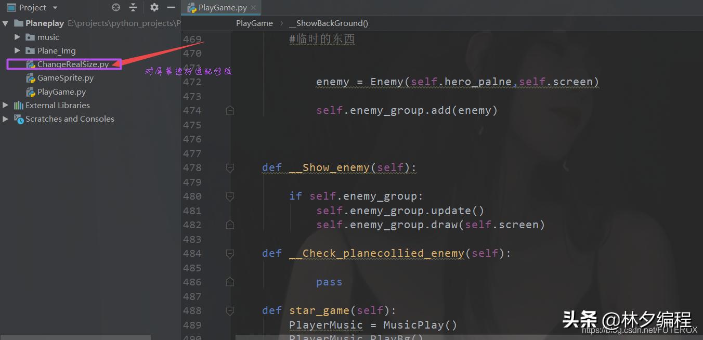This screenshot has height=340, width=703.
Task: Toggle the code fold marker at line 474
Action: 230,110
